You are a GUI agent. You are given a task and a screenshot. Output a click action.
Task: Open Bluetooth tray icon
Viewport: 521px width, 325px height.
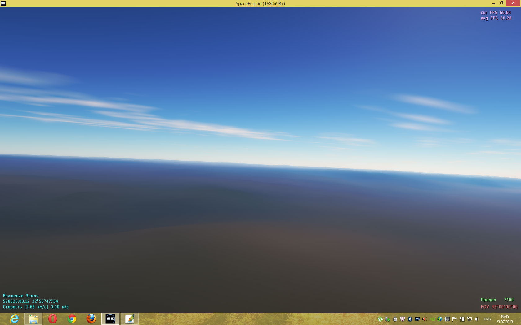[410, 319]
